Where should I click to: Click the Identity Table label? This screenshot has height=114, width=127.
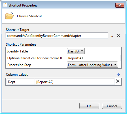18,51
